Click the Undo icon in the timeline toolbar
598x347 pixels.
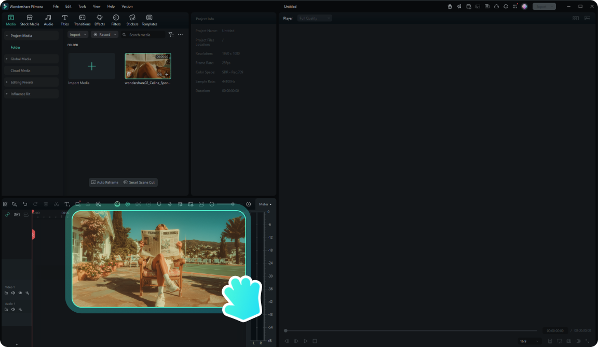[25, 204]
